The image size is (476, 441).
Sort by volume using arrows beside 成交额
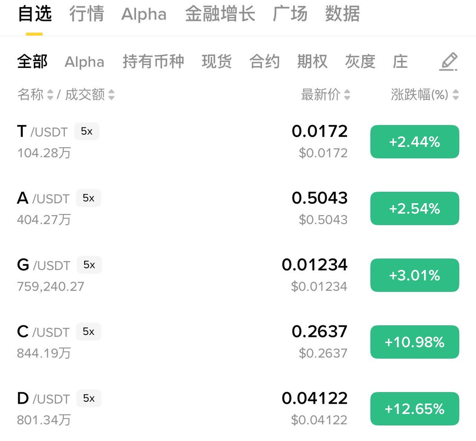click(111, 94)
